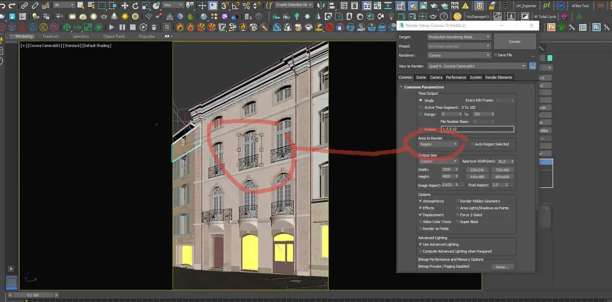Image resolution: width=612 pixels, height=302 pixels.
Task: Click the yellow warning triangle icon
Action: (465, 6)
